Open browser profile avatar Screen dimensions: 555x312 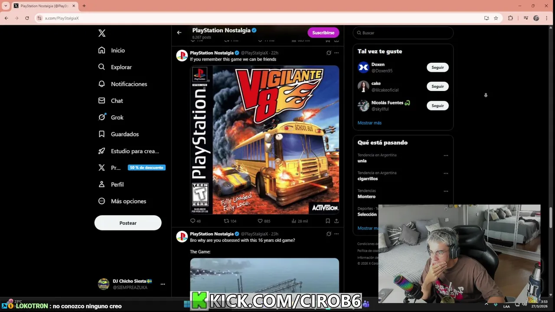pyautogui.click(x=536, y=18)
